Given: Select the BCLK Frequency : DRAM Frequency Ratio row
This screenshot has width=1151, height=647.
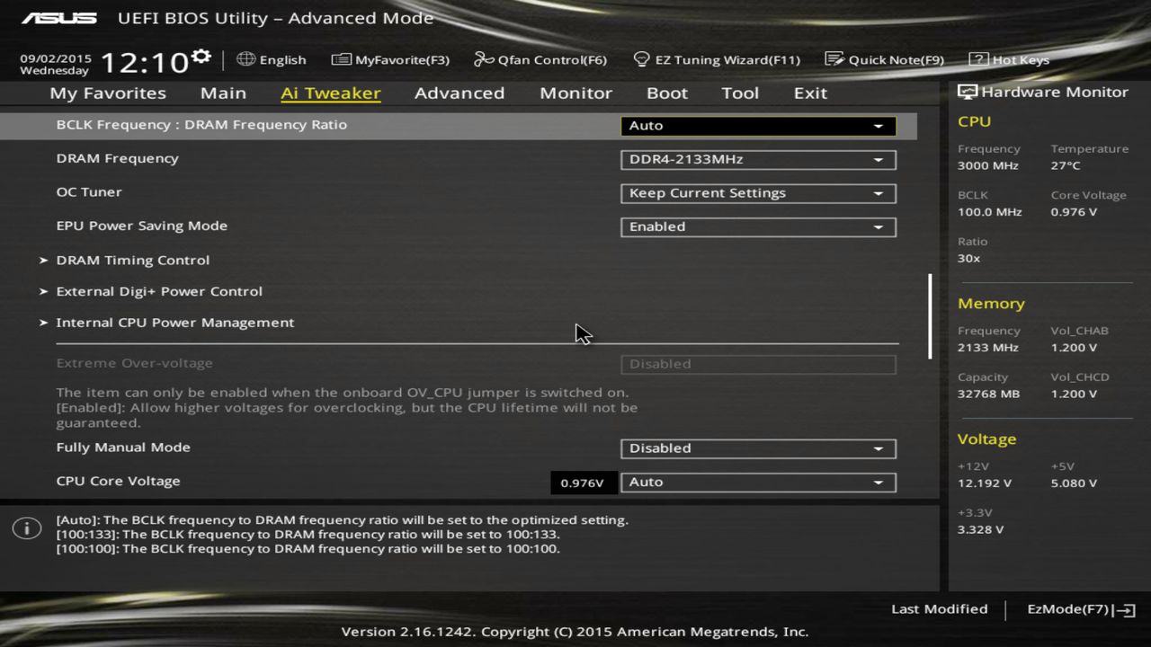Looking at the screenshot, I should (459, 125).
